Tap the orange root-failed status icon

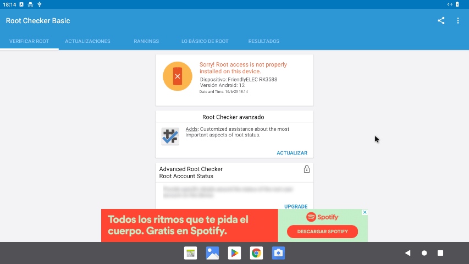point(178,76)
